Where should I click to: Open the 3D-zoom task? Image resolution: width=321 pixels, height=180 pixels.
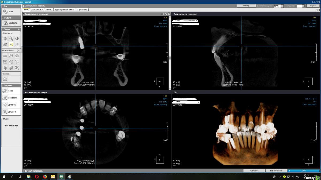point(11,112)
